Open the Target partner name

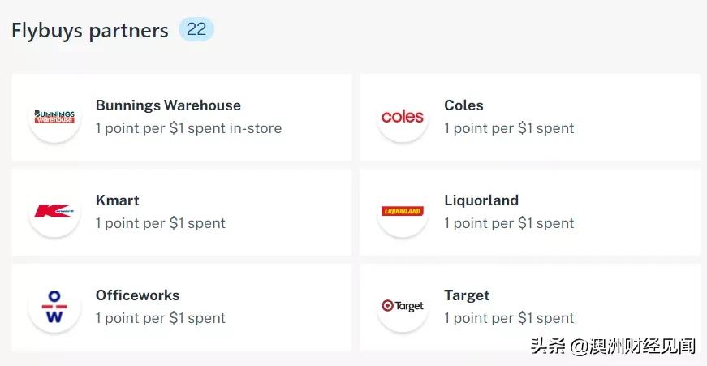click(x=467, y=295)
